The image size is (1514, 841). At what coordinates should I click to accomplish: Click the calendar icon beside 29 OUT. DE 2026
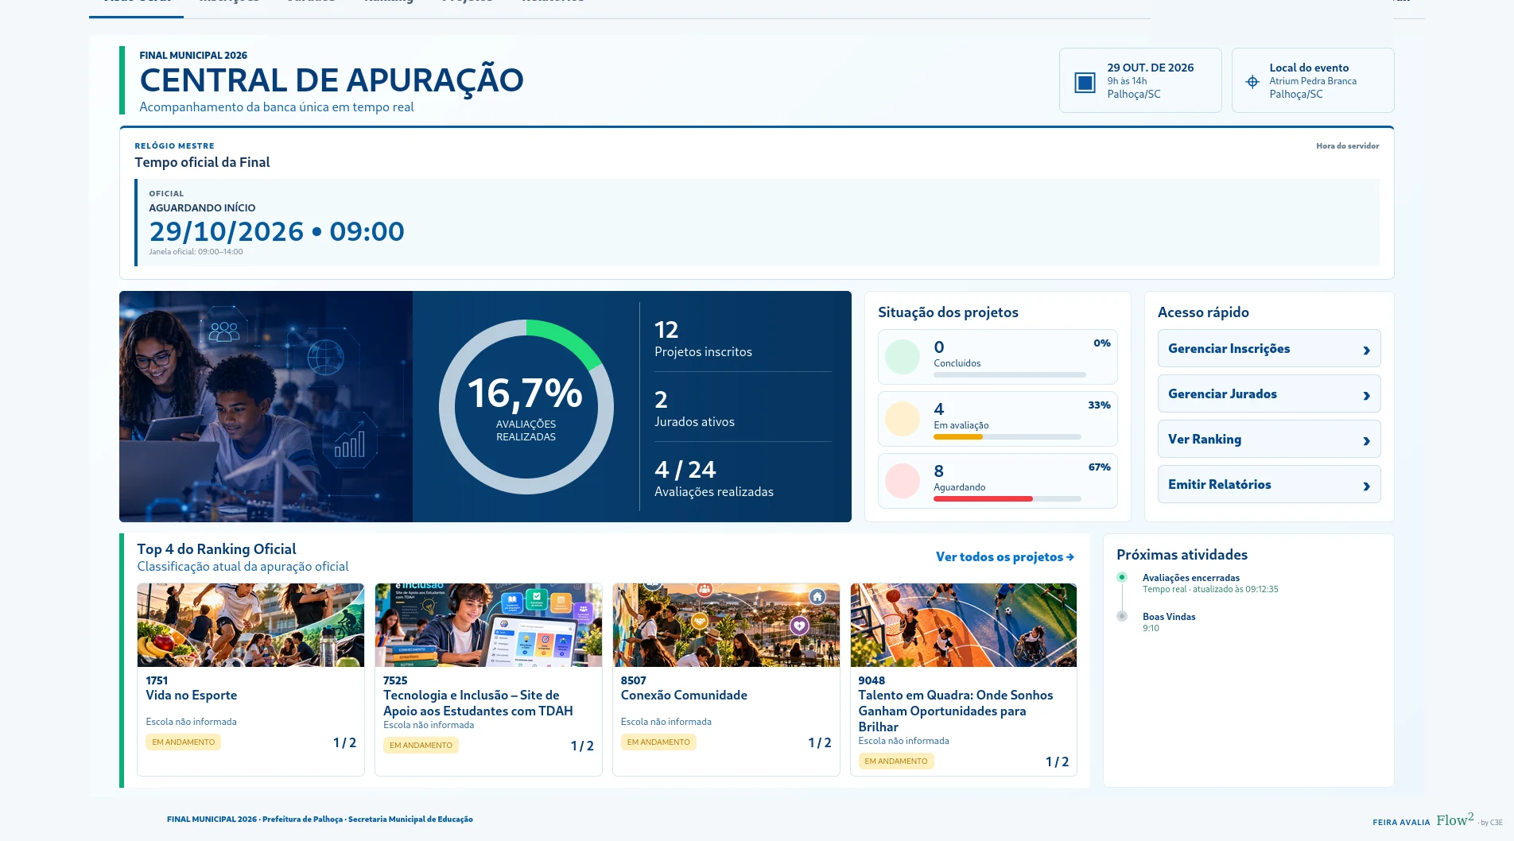1085,82
